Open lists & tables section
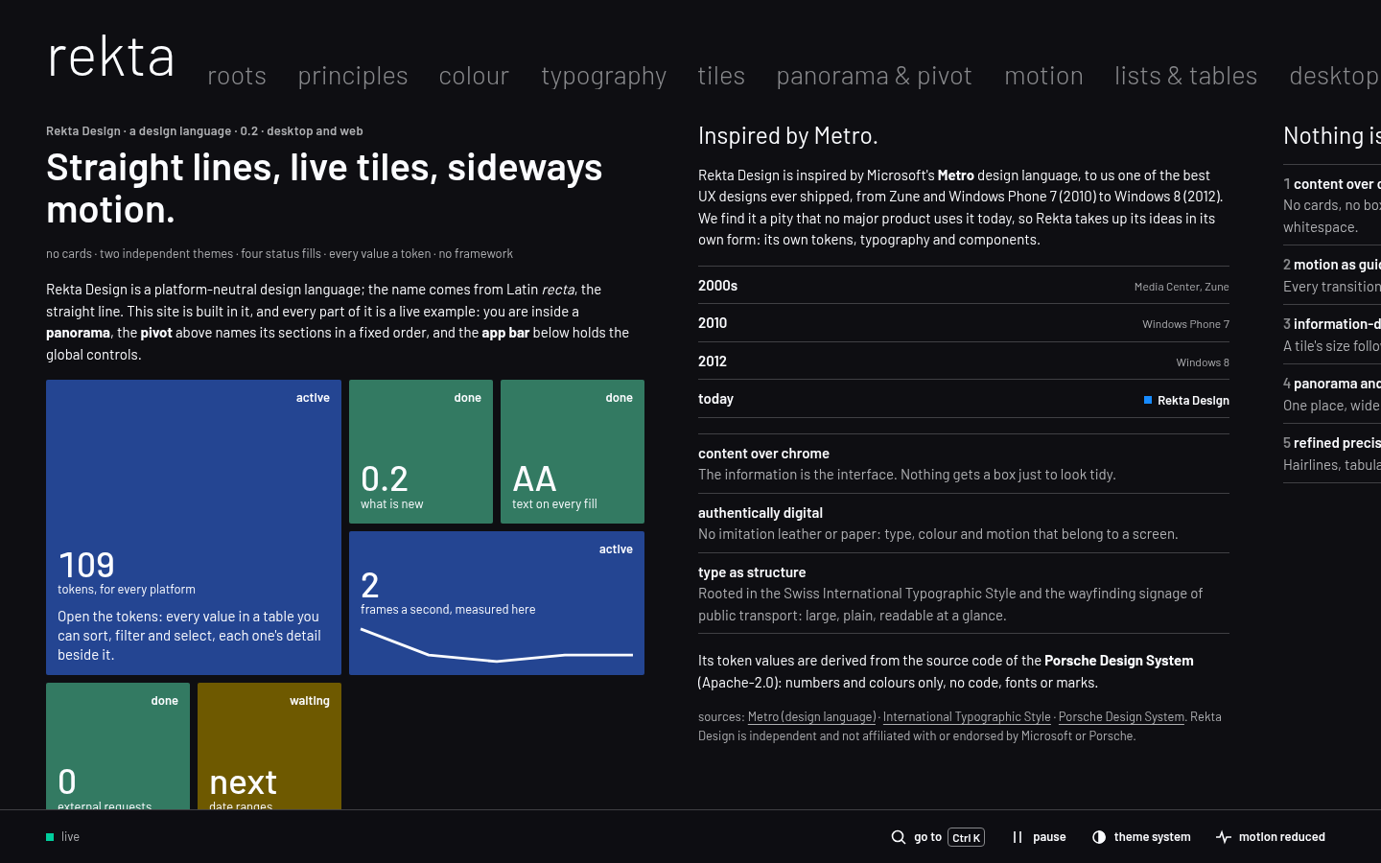The image size is (1381, 863). coord(1185,75)
